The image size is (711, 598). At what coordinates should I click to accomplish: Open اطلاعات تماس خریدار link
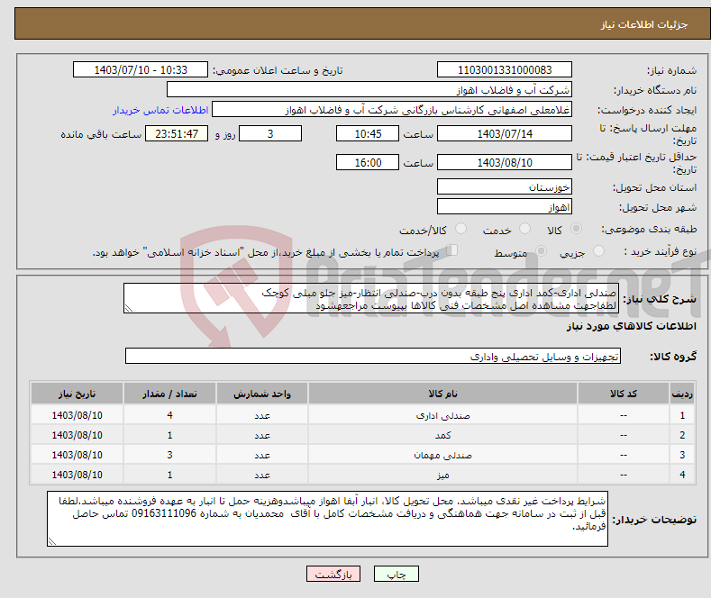(160, 110)
